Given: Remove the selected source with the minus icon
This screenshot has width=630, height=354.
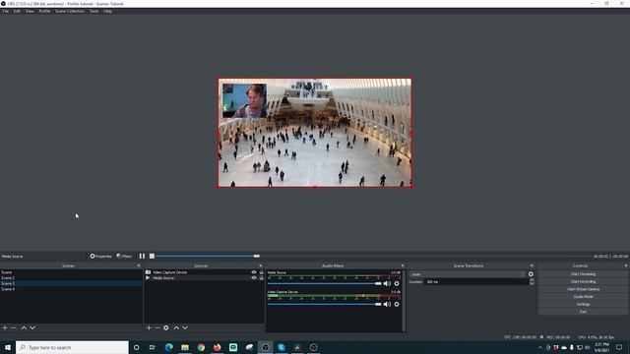Looking at the screenshot, I should (157, 327).
